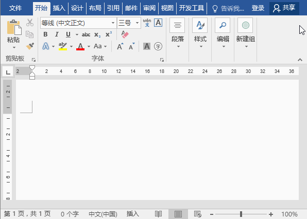Click the tab stop selector on ruler
307x219 pixels.
coord(8,71)
